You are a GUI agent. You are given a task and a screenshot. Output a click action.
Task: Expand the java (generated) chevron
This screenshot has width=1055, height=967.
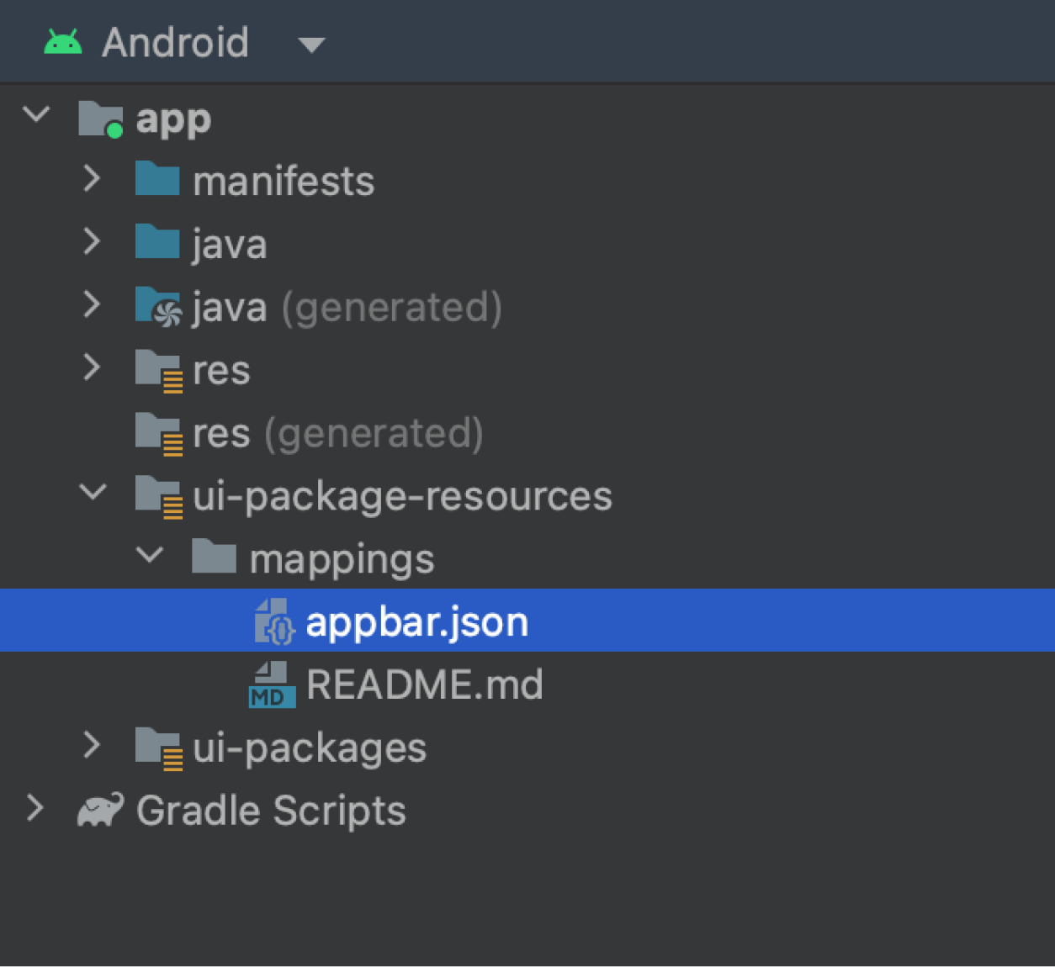click(x=93, y=304)
